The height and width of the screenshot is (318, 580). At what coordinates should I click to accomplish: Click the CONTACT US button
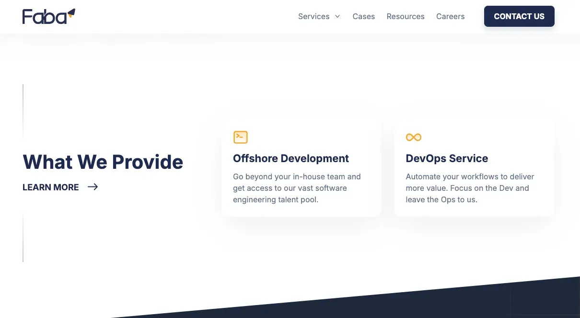click(519, 16)
